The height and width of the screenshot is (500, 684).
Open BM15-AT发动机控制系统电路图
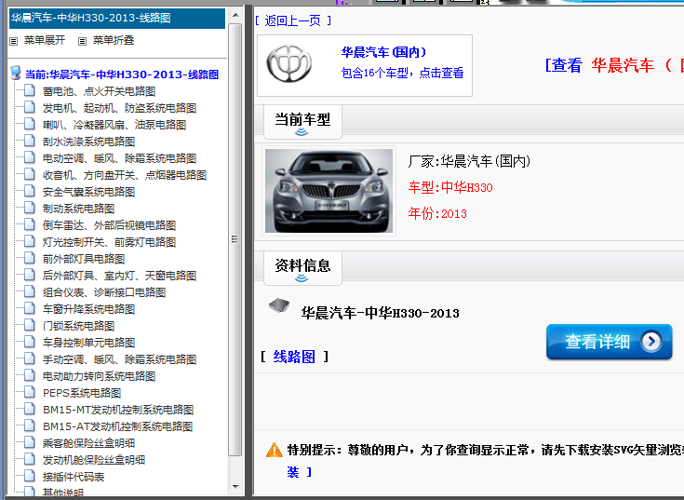click(117, 426)
